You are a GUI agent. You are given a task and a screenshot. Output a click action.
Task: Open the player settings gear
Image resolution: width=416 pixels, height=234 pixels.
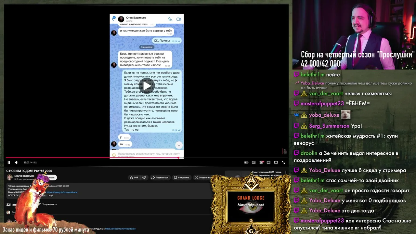[261, 162]
